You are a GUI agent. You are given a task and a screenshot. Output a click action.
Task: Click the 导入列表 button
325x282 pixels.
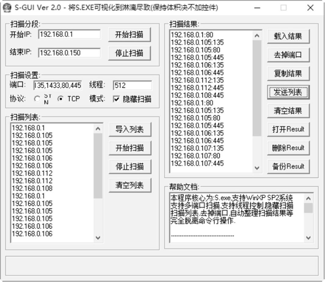point(130,129)
